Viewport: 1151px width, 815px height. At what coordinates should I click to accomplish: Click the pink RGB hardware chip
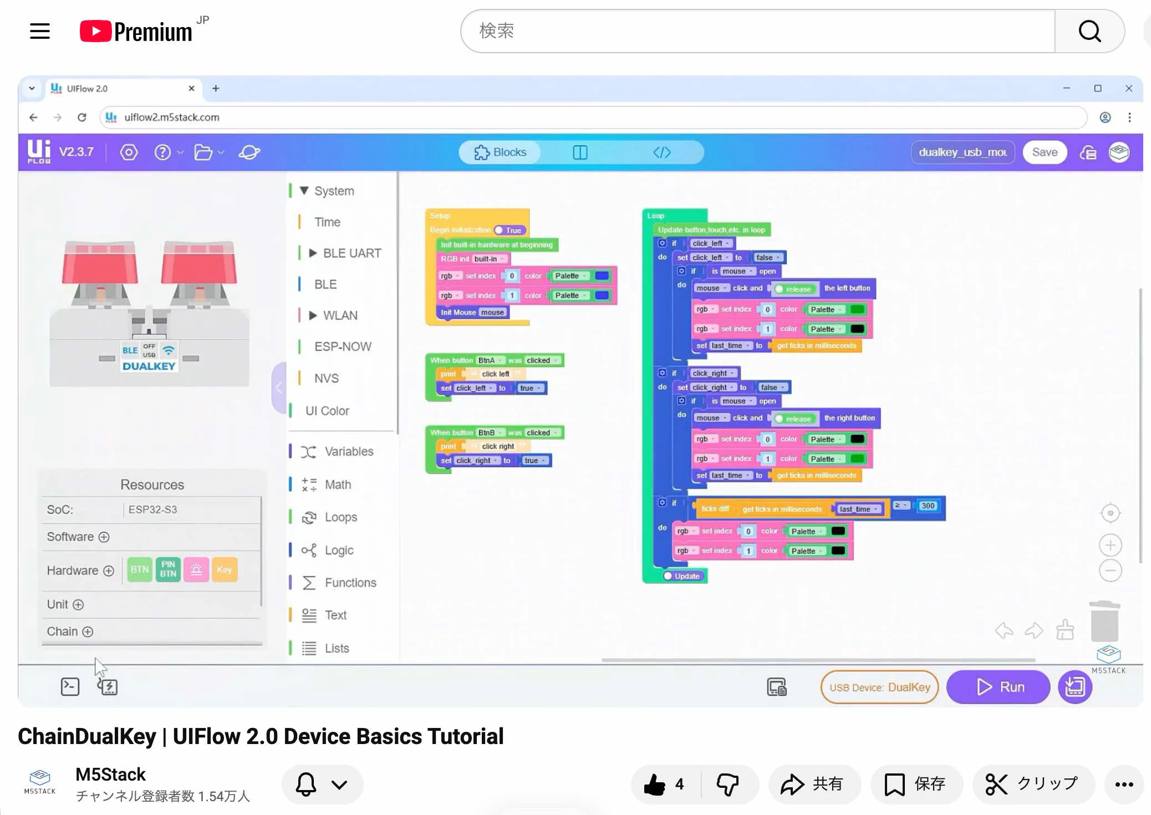[x=196, y=569]
